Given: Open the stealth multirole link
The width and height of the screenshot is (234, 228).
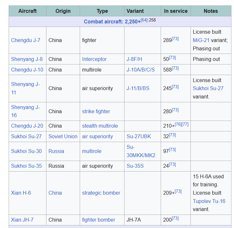Looking at the screenshot, I should point(100,126).
